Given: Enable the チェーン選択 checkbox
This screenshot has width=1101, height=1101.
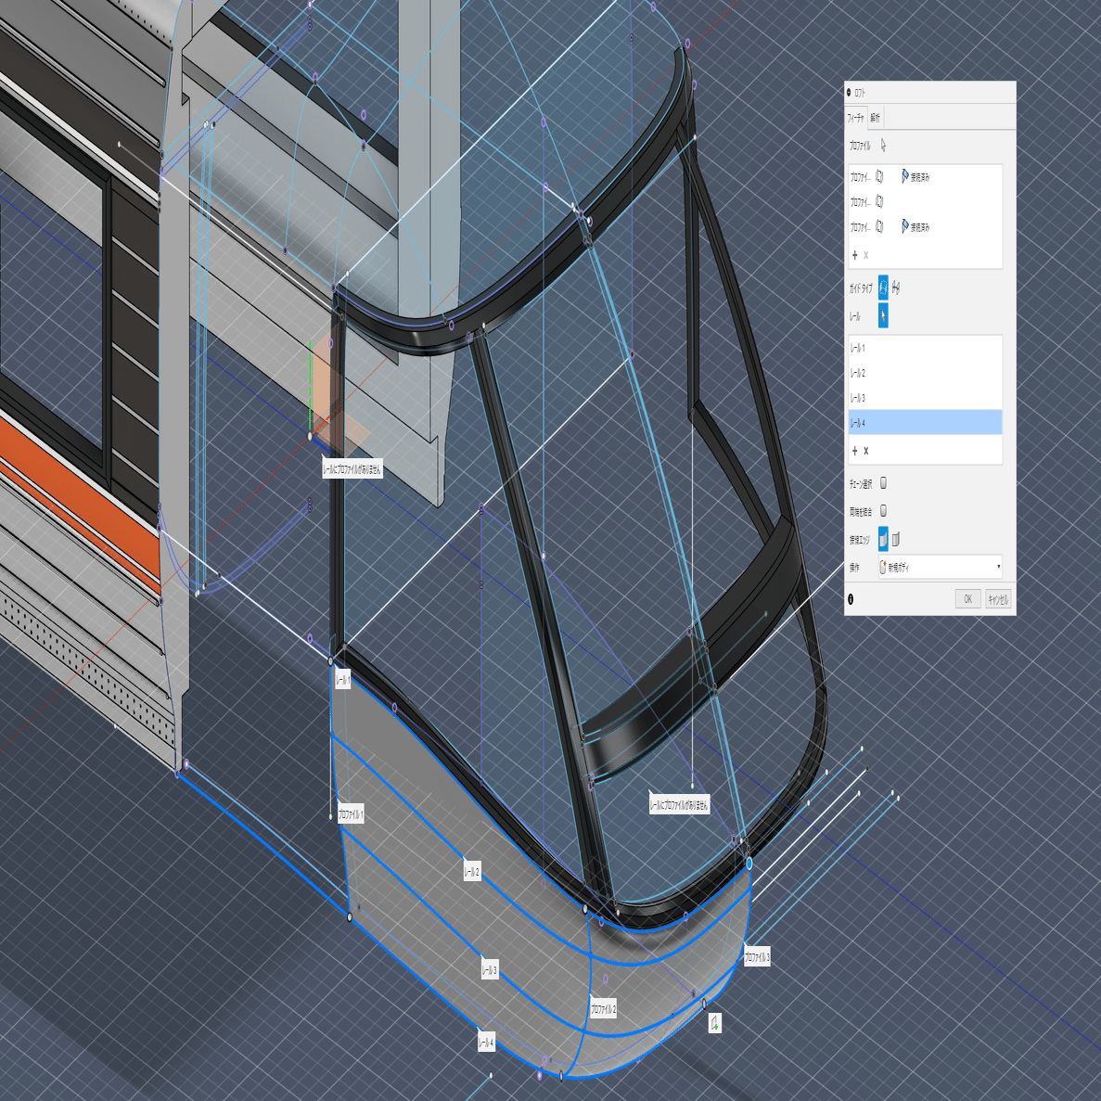Looking at the screenshot, I should [x=883, y=483].
